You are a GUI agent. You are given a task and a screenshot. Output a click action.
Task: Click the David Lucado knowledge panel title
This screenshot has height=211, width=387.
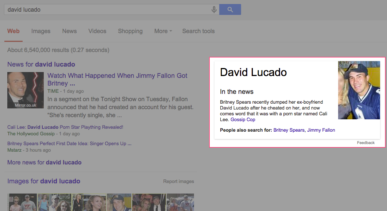(253, 72)
